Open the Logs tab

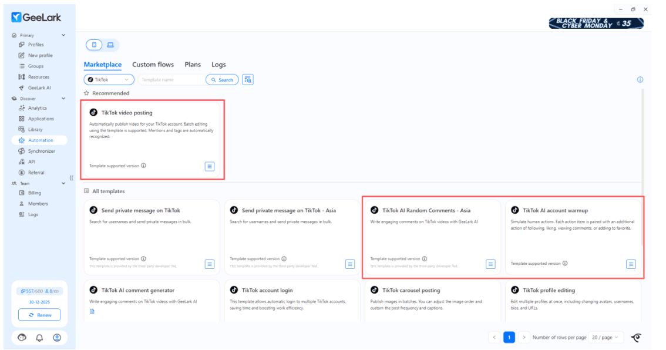(x=218, y=65)
